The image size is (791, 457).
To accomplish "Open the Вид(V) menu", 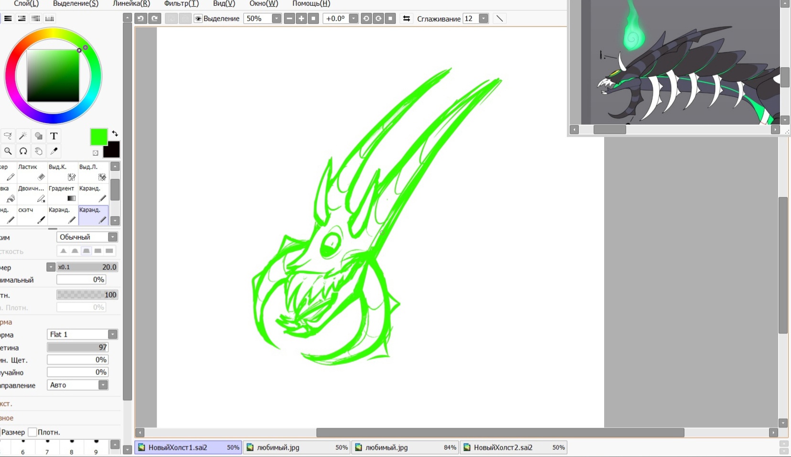I will pos(224,4).
